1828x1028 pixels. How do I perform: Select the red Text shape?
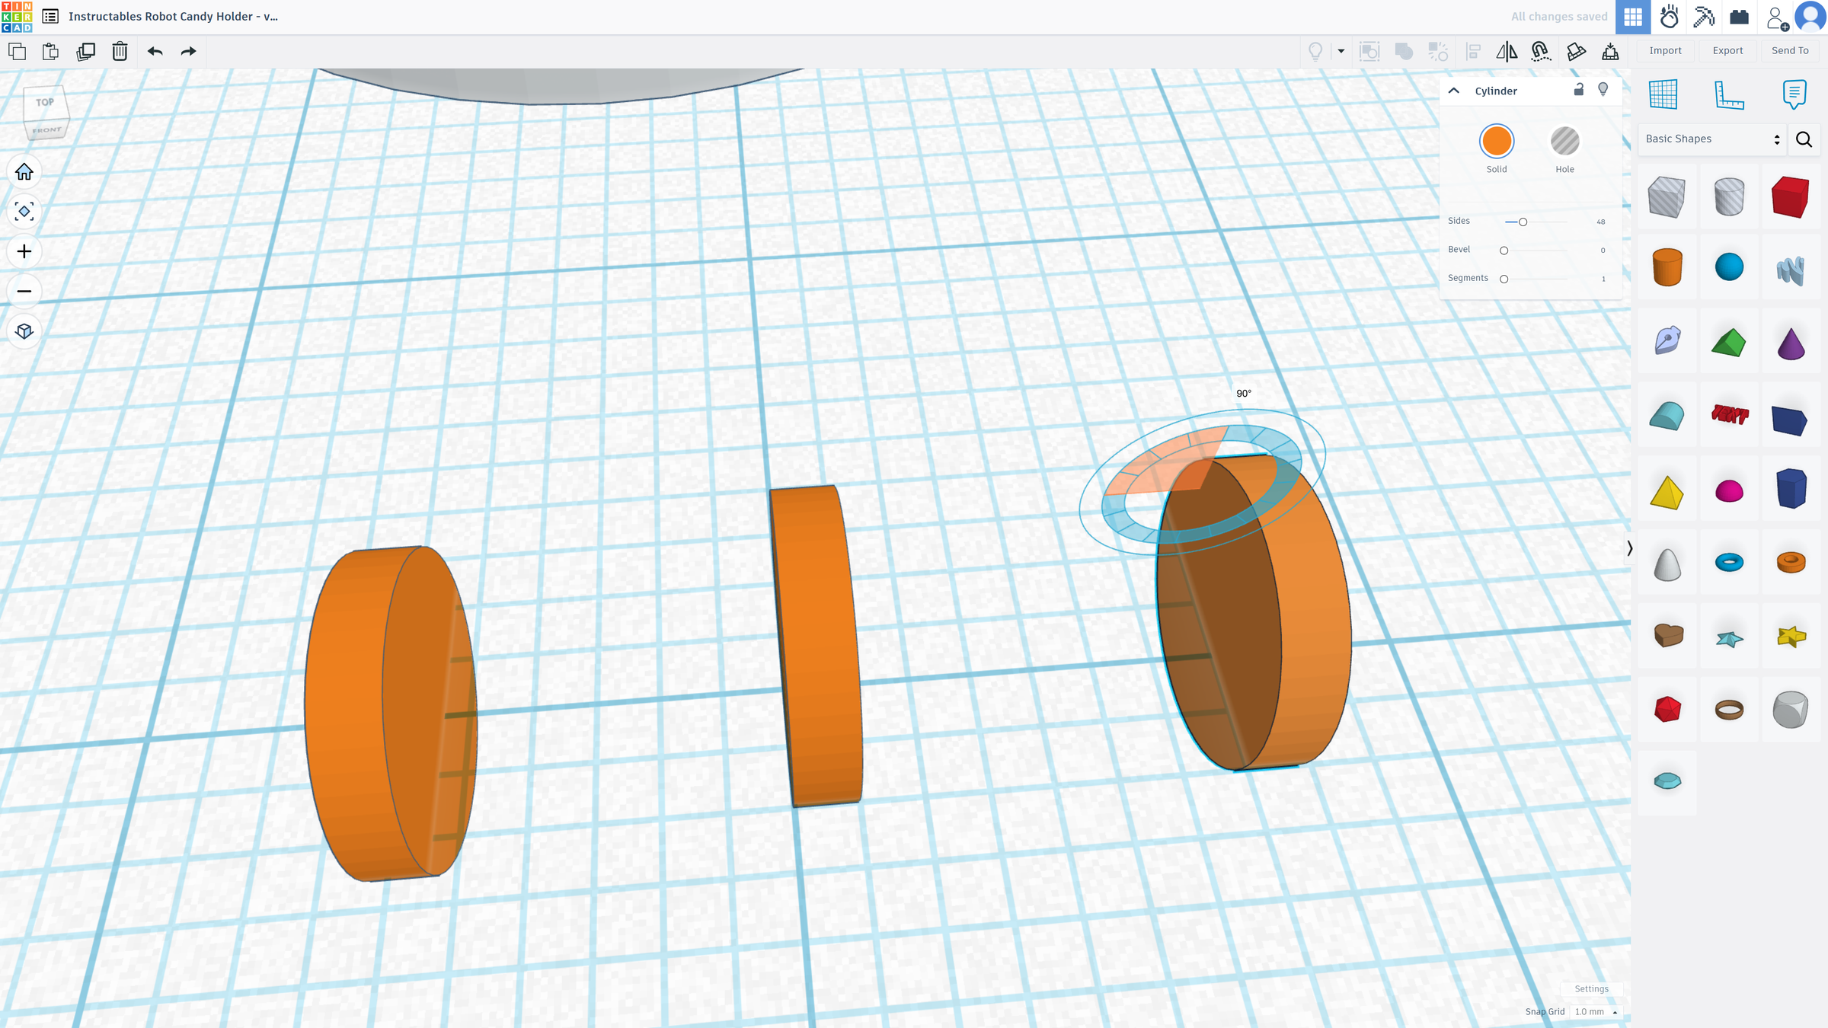pyautogui.click(x=1729, y=415)
